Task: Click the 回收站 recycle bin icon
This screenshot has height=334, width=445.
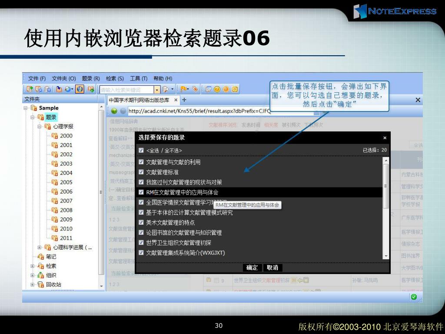Action: [x=40, y=284]
